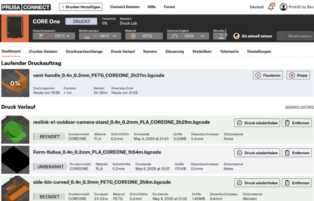This screenshot has width=314, height=201.
Task: Reprint the Form-Kubus file
Action: (257, 153)
